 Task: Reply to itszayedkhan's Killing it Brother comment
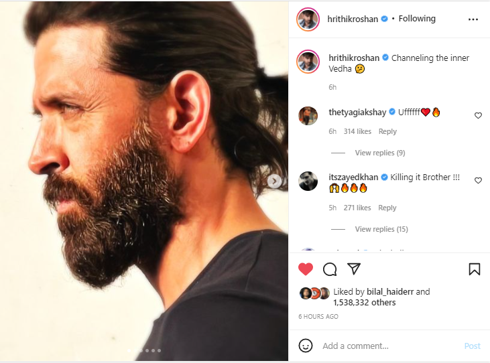387,208
